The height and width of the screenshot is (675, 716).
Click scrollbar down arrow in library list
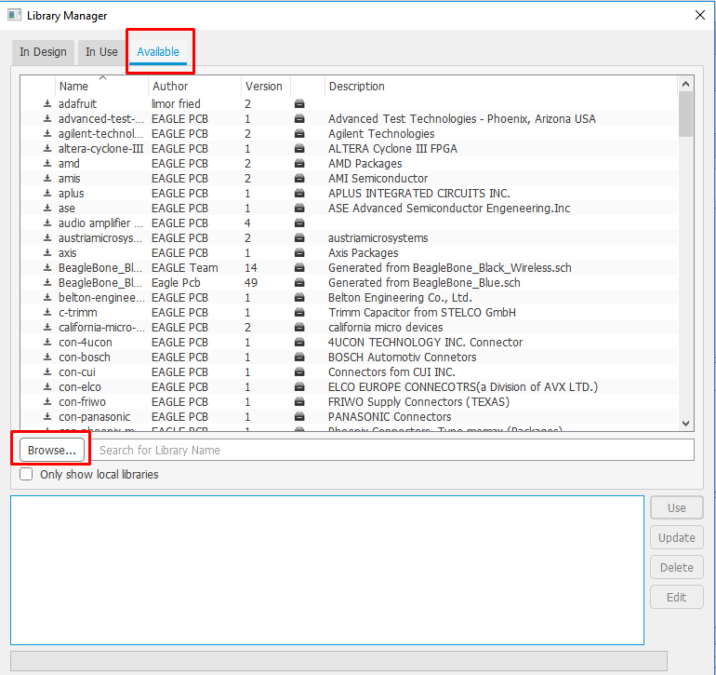(x=685, y=424)
